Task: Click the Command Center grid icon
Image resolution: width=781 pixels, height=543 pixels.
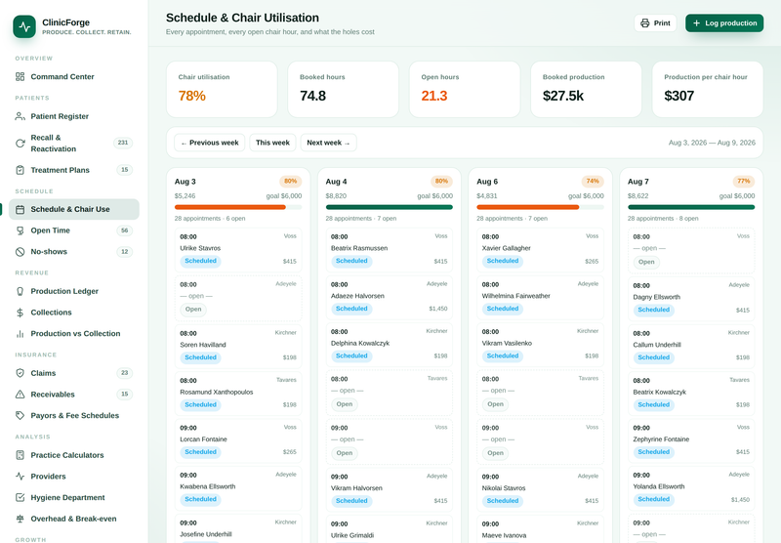Action: [20, 77]
